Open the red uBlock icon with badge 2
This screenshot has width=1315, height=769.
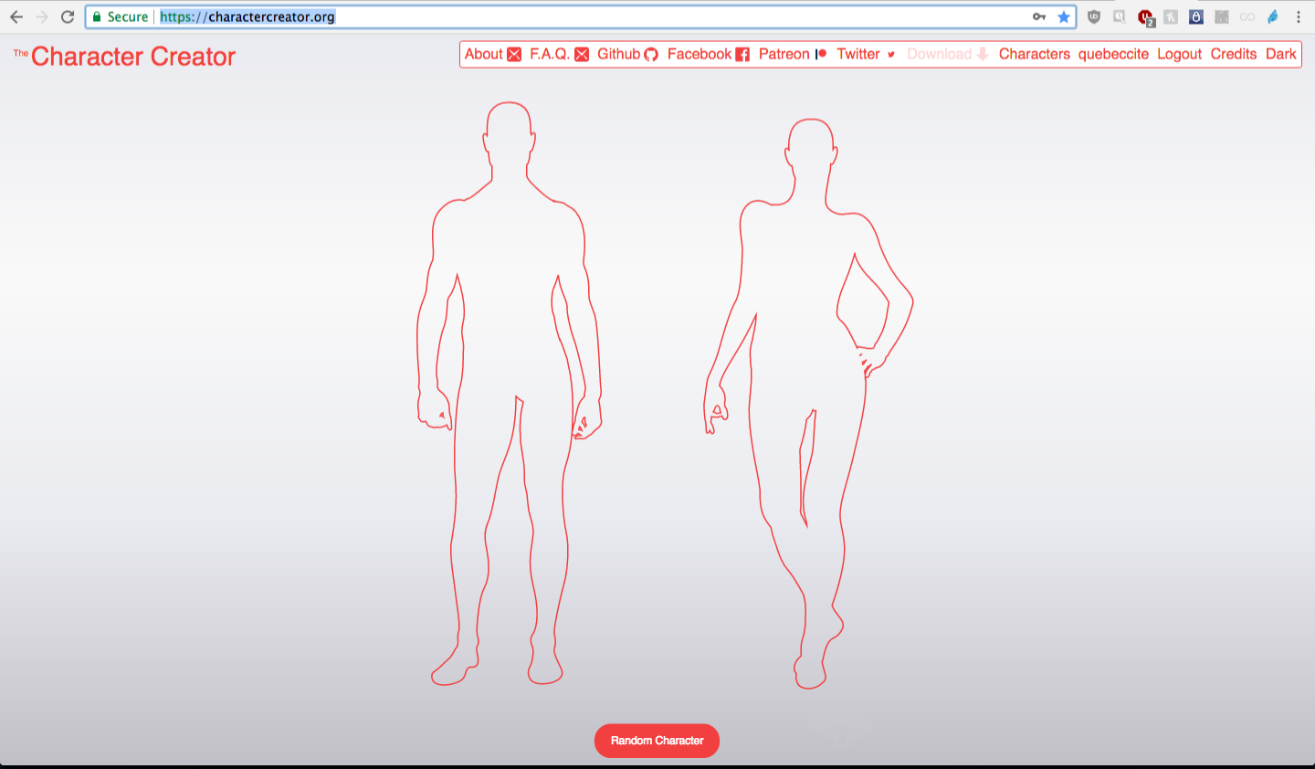click(1146, 17)
